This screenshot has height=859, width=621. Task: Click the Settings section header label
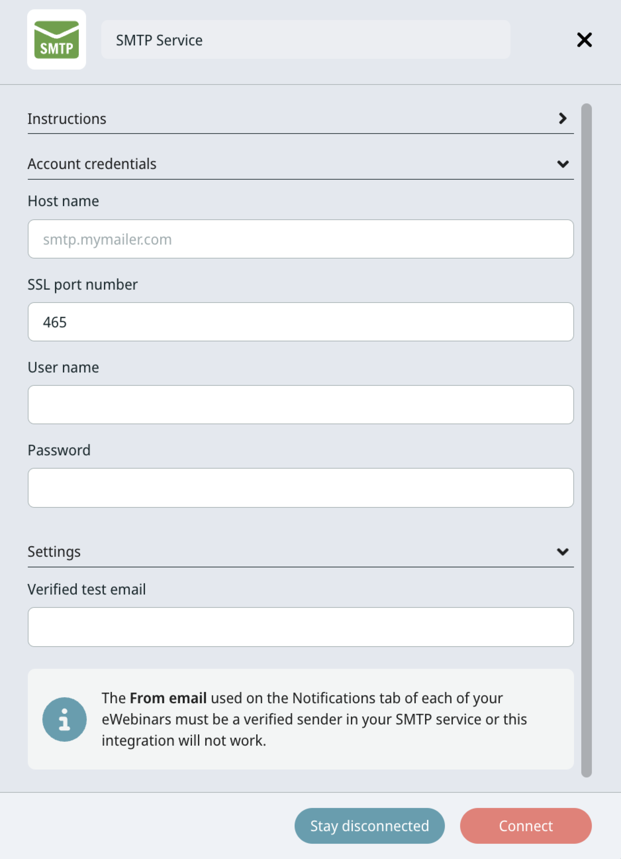tap(54, 551)
